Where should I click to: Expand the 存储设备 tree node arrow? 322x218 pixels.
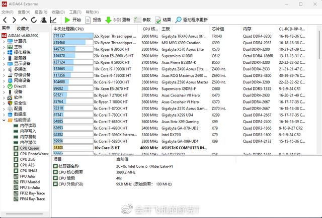[x=4, y=75]
